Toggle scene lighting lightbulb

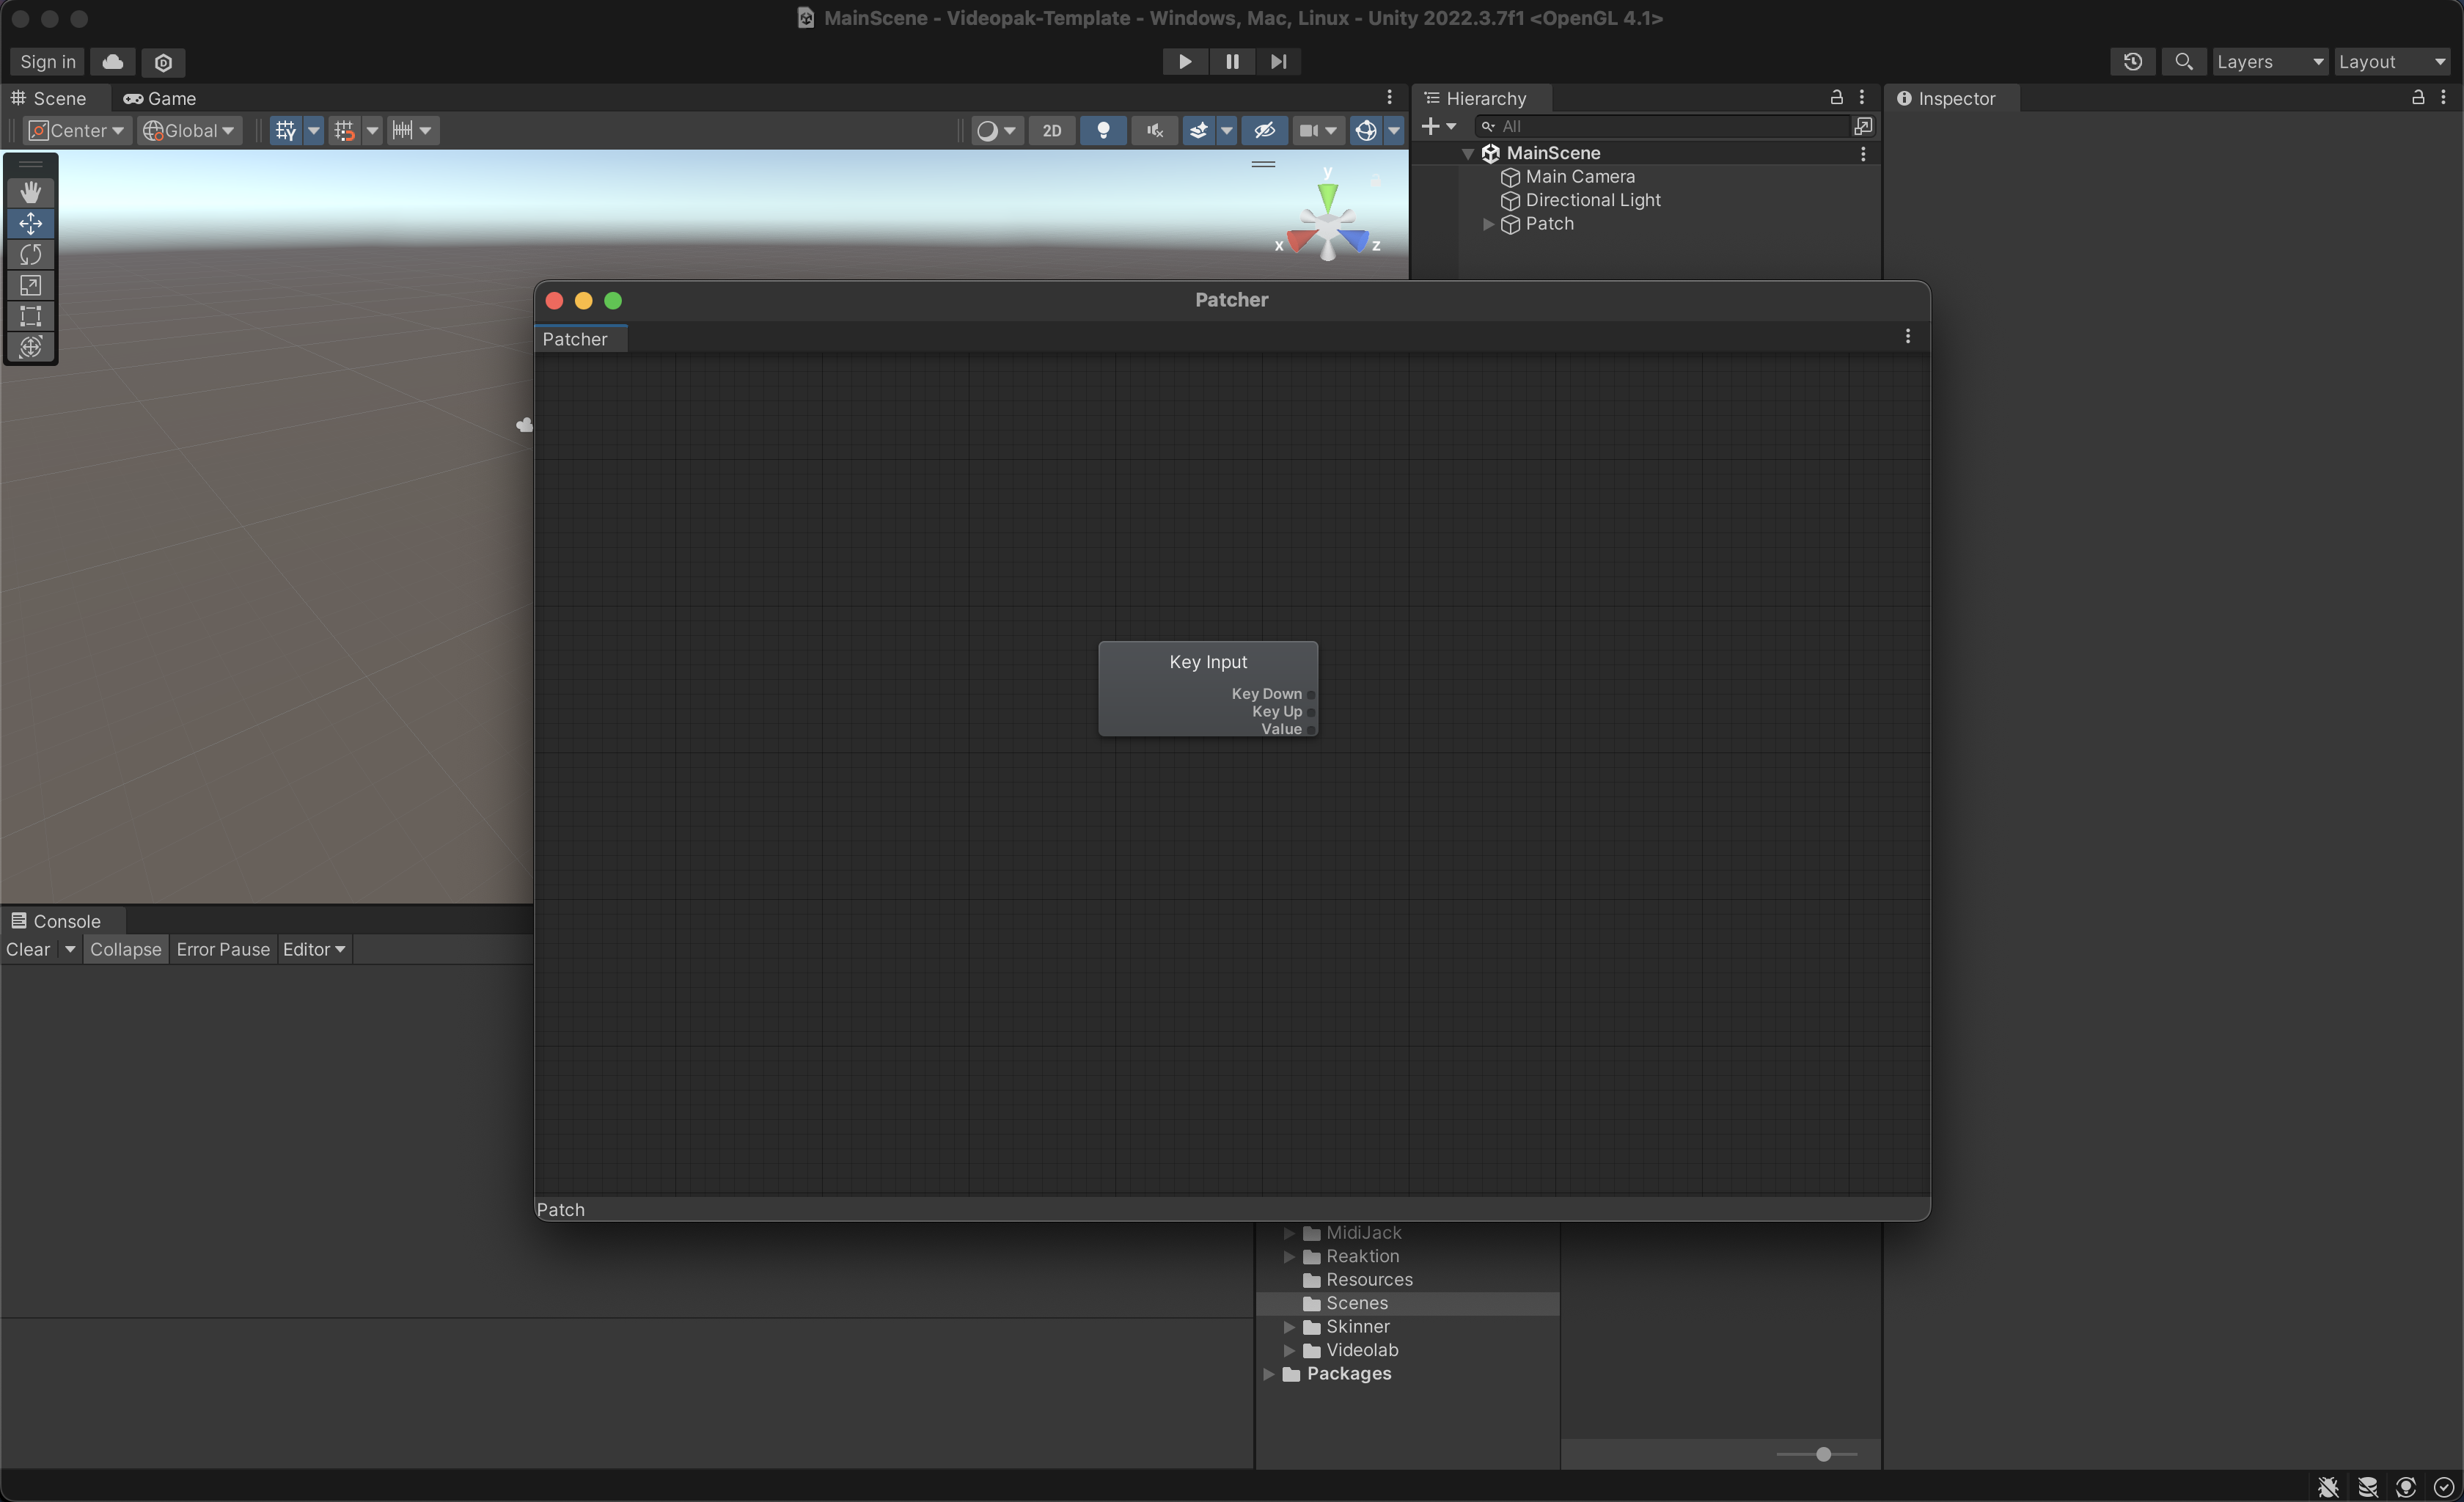[1103, 131]
